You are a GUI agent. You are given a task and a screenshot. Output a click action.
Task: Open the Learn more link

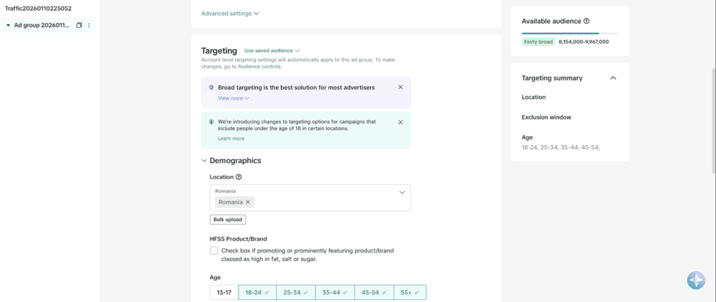[231, 139]
